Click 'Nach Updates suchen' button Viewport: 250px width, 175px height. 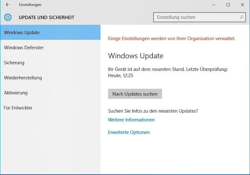(x=135, y=94)
